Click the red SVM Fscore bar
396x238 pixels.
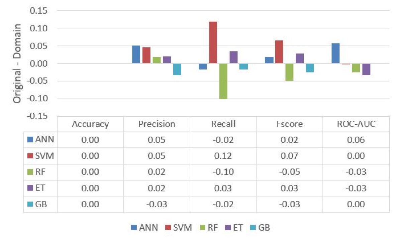click(x=279, y=52)
